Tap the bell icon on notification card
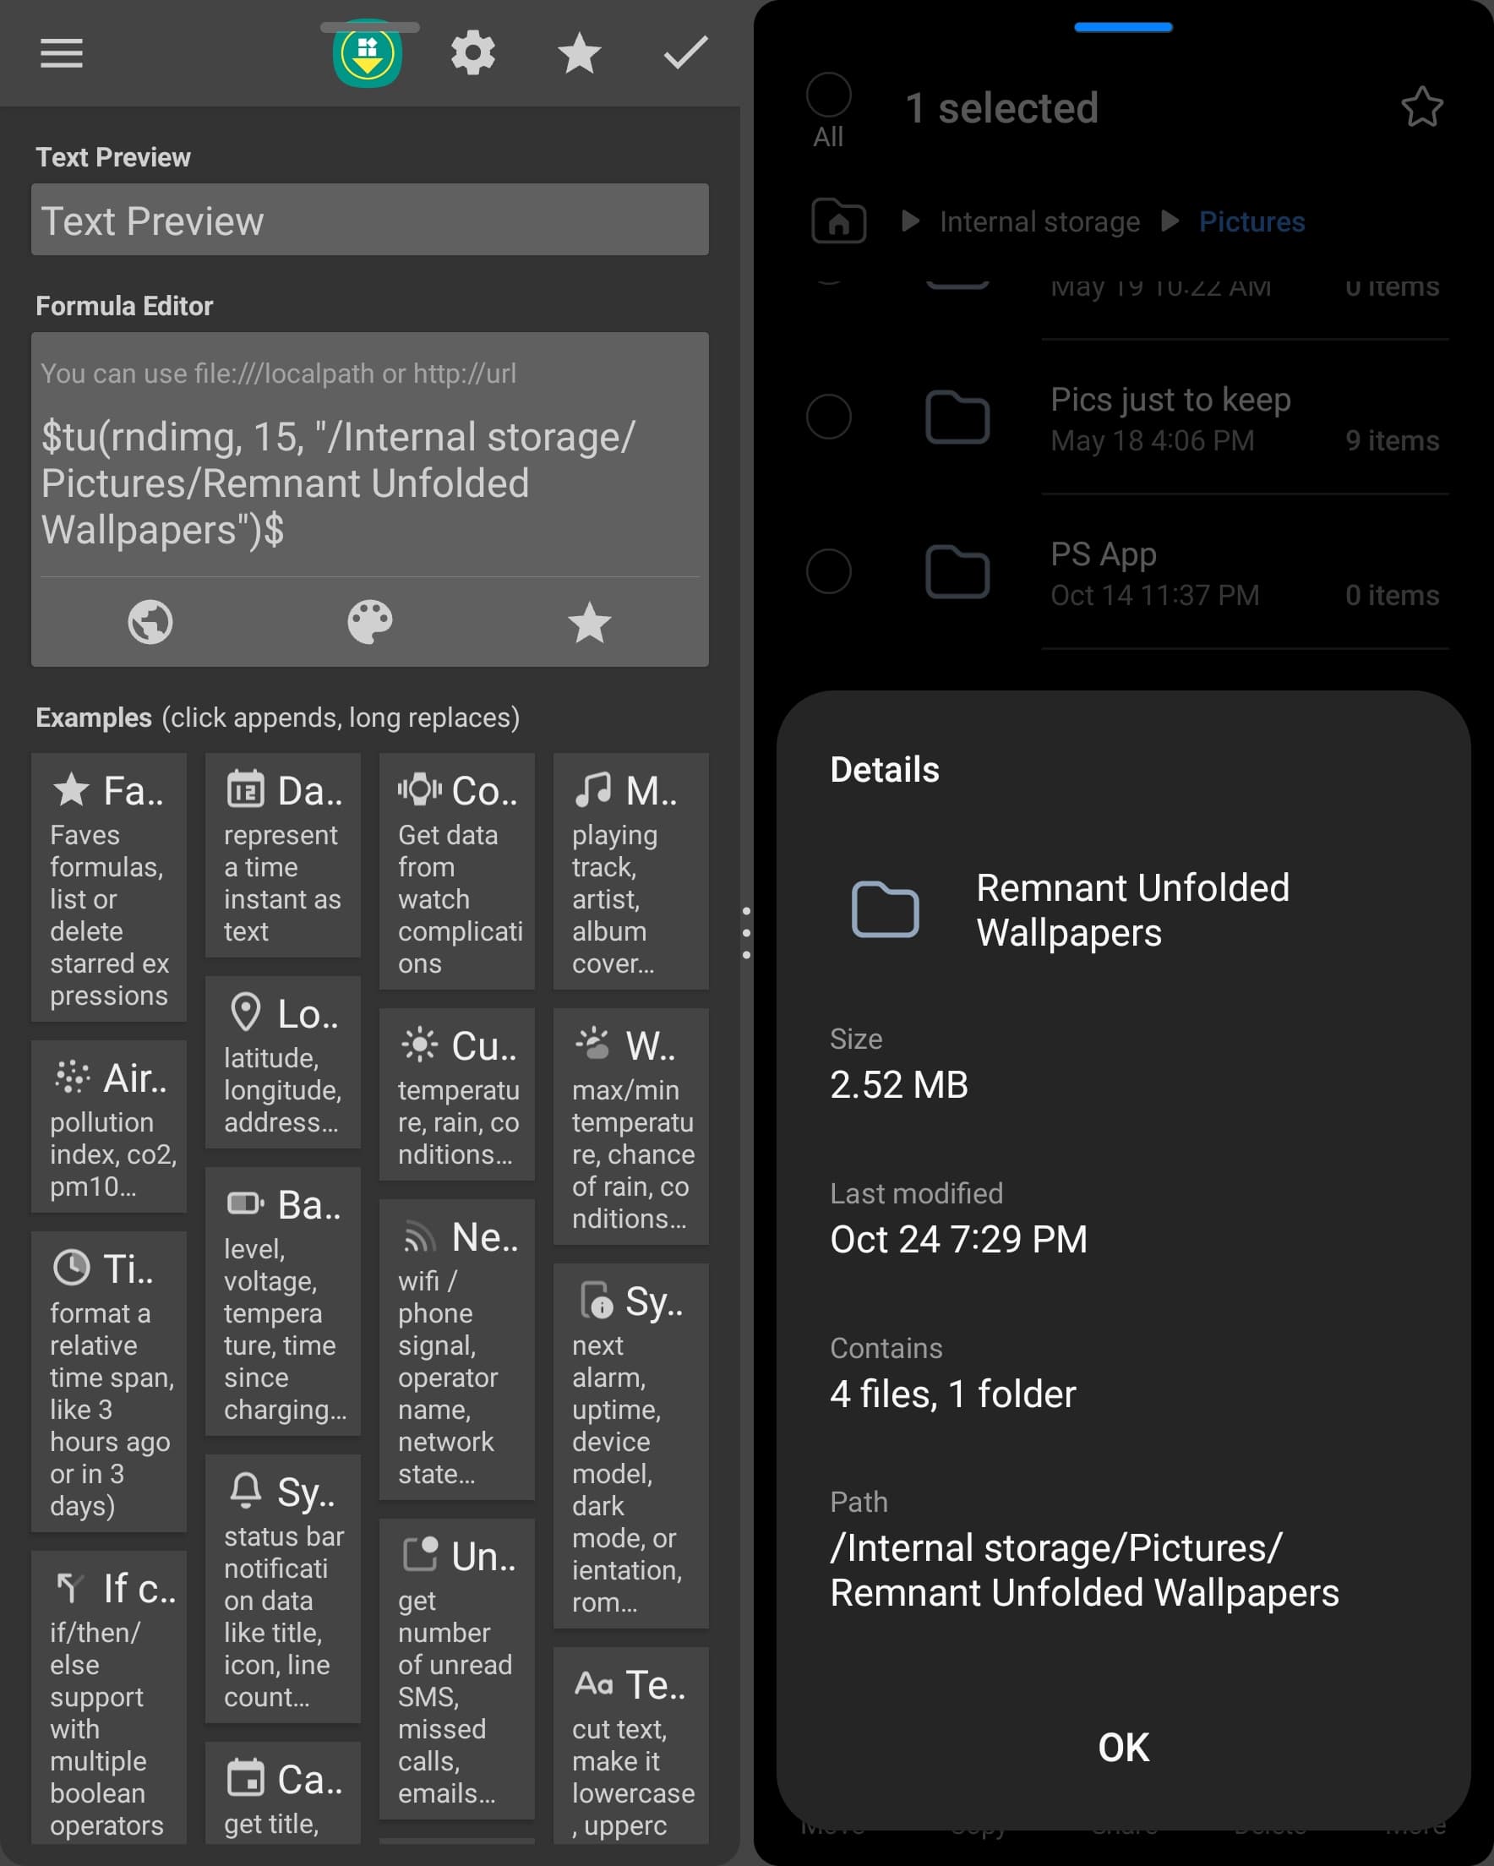 (245, 1491)
